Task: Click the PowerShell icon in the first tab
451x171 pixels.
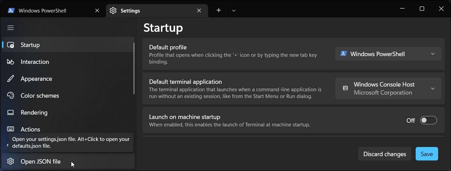Action: tap(11, 10)
